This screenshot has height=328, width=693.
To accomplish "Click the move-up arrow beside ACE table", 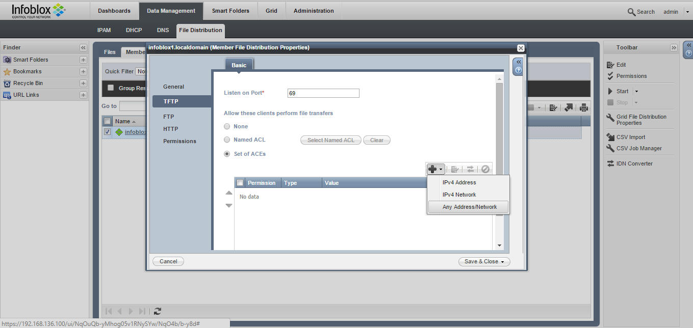I will [x=229, y=193].
